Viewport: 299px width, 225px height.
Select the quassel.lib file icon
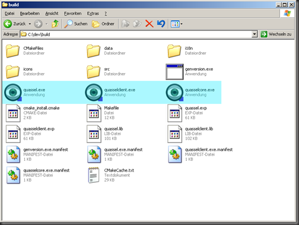pyautogui.click(x=94, y=134)
